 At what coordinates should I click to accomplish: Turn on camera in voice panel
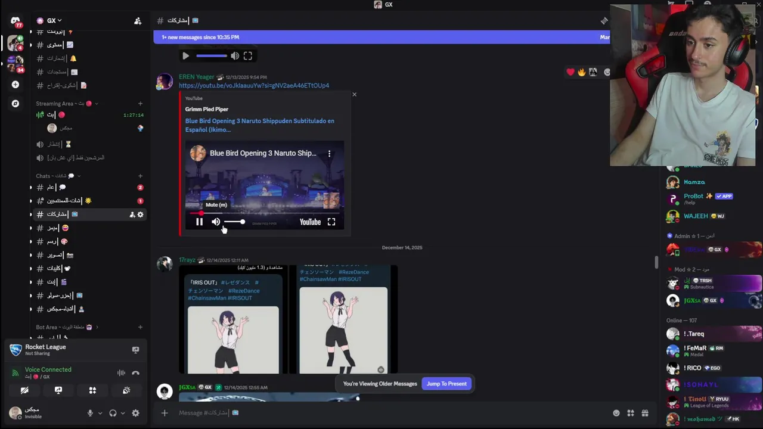[x=24, y=390]
